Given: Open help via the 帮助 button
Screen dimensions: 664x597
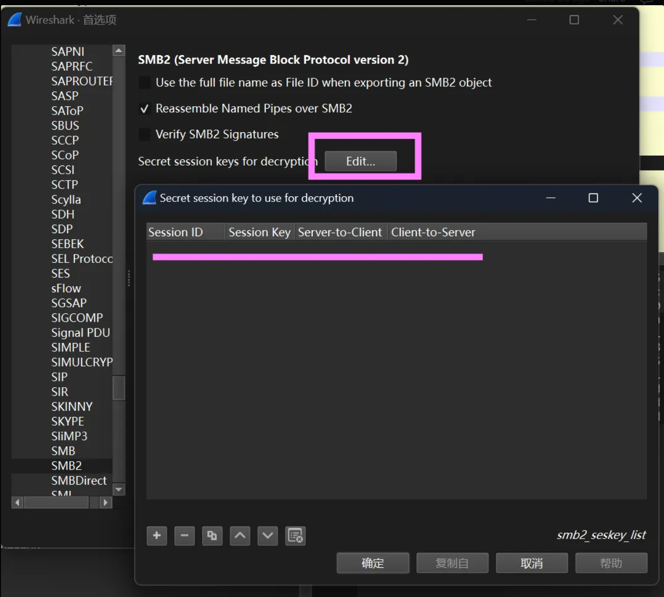Looking at the screenshot, I should pos(611,563).
